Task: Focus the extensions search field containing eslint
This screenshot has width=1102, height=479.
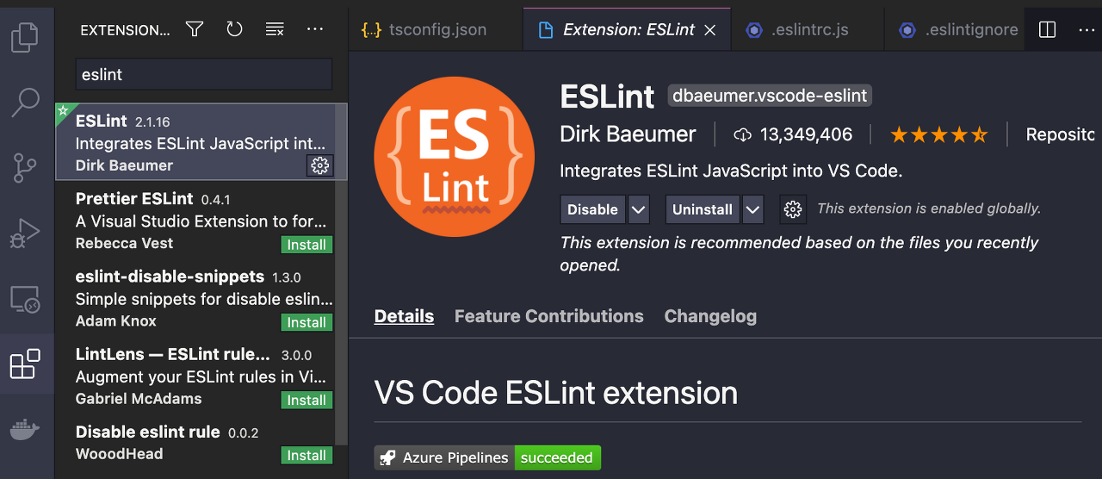Action: point(204,74)
